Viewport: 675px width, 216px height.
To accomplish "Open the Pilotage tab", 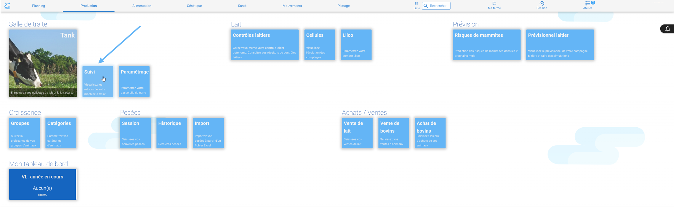I will 344,6.
